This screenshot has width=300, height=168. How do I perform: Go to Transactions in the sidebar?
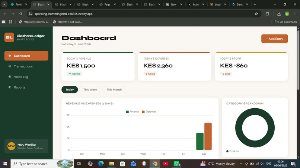click(x=23, y=66)
